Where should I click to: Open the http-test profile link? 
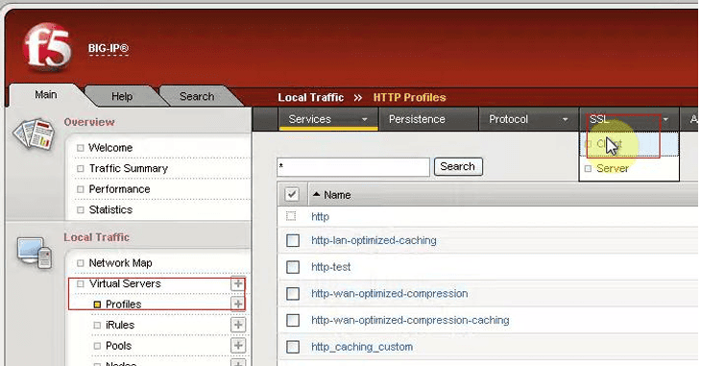tap(331, 267)
